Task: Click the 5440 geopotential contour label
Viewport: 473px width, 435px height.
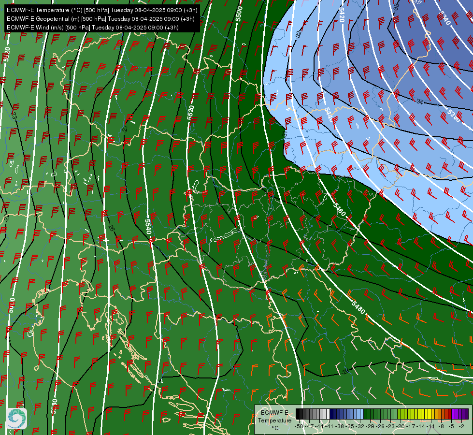Action: [x=329, y=115]
